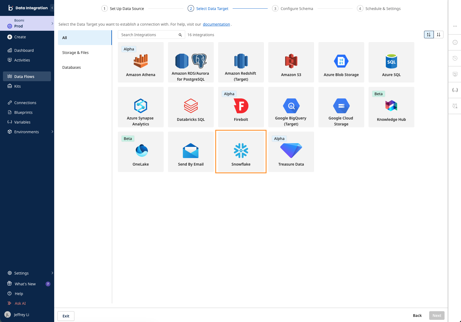Image resolution: width=461 pixels, height=322 pixels.
Task: Open the Create menu
Action: 17,37
